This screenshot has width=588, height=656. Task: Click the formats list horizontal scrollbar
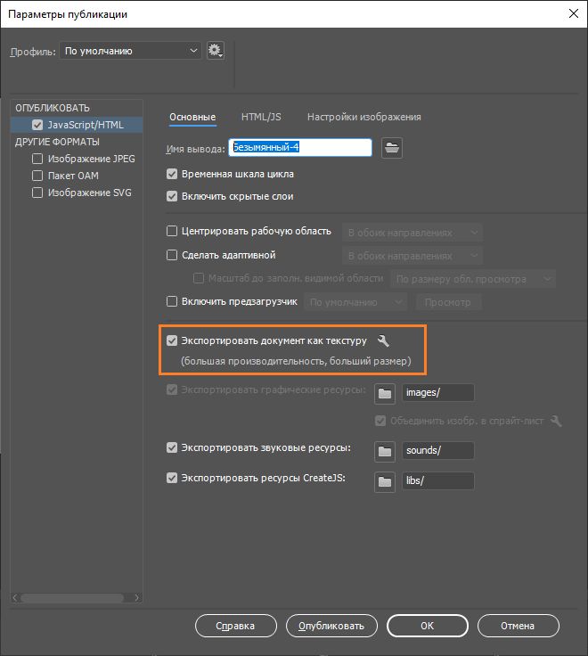tap(72, 598)
